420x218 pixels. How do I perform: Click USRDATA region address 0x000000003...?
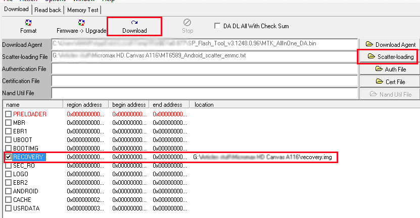point(85,208)
